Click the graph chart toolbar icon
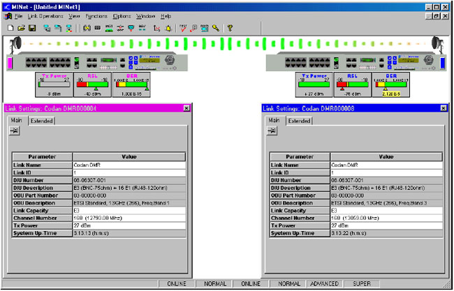 point(156,28)
